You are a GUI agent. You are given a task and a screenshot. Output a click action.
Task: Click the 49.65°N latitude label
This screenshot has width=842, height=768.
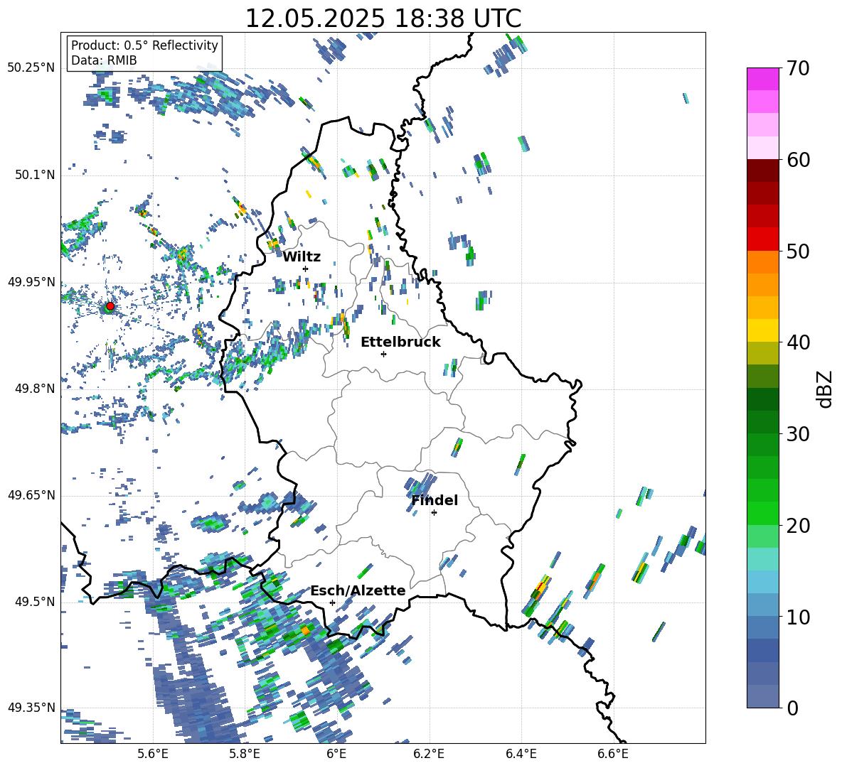[x=31, y=494]
